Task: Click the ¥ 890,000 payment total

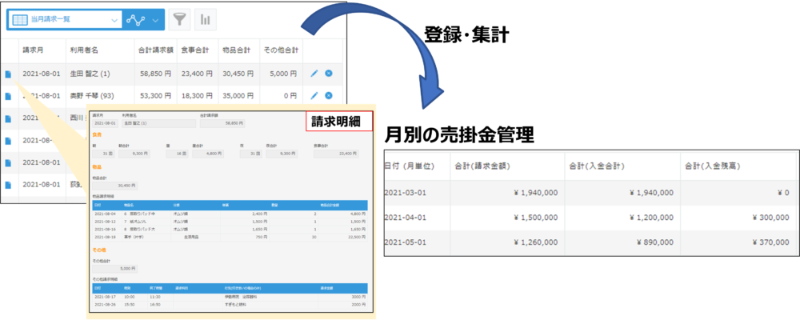Action: pos(656,242)
